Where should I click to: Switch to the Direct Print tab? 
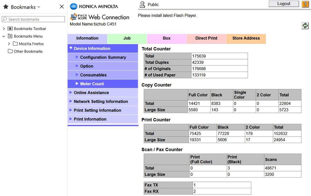click(206, 39)
